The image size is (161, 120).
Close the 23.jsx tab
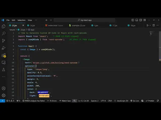pyautogui.click(x=23, y=25)
